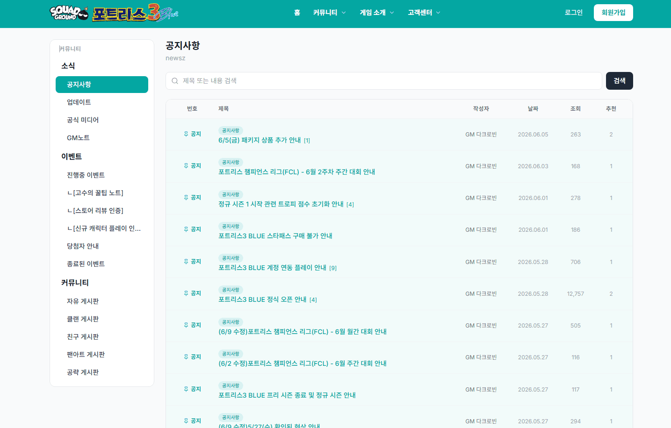The width and height of the screenshot is (671, 428).
Task: Open post (6/2 수정) FCL 6월 주간 대회 안내
Action: pos(303,364)
